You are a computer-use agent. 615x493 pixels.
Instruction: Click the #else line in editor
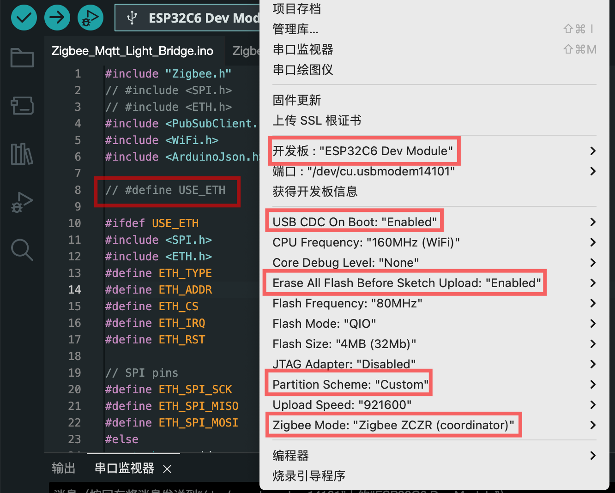(122, 439)
